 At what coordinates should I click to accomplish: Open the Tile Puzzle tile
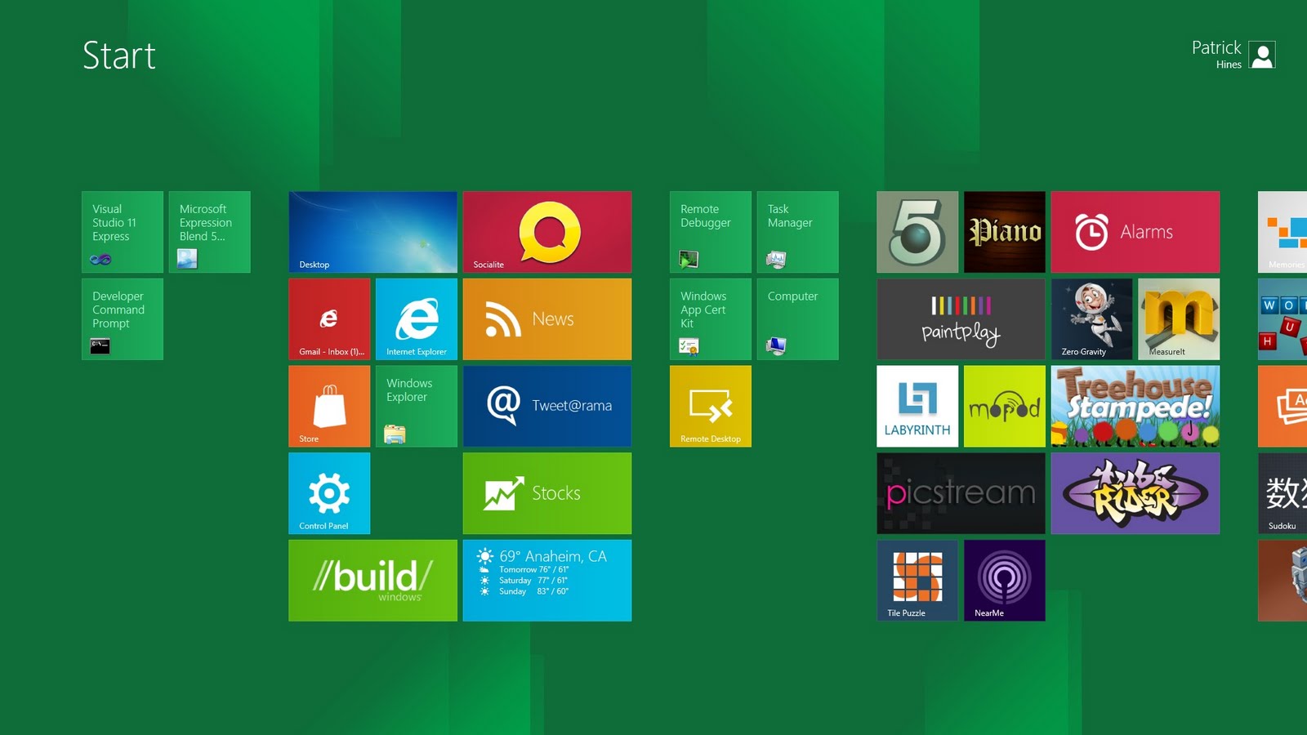pyautogui.click(x=917, y=581)
